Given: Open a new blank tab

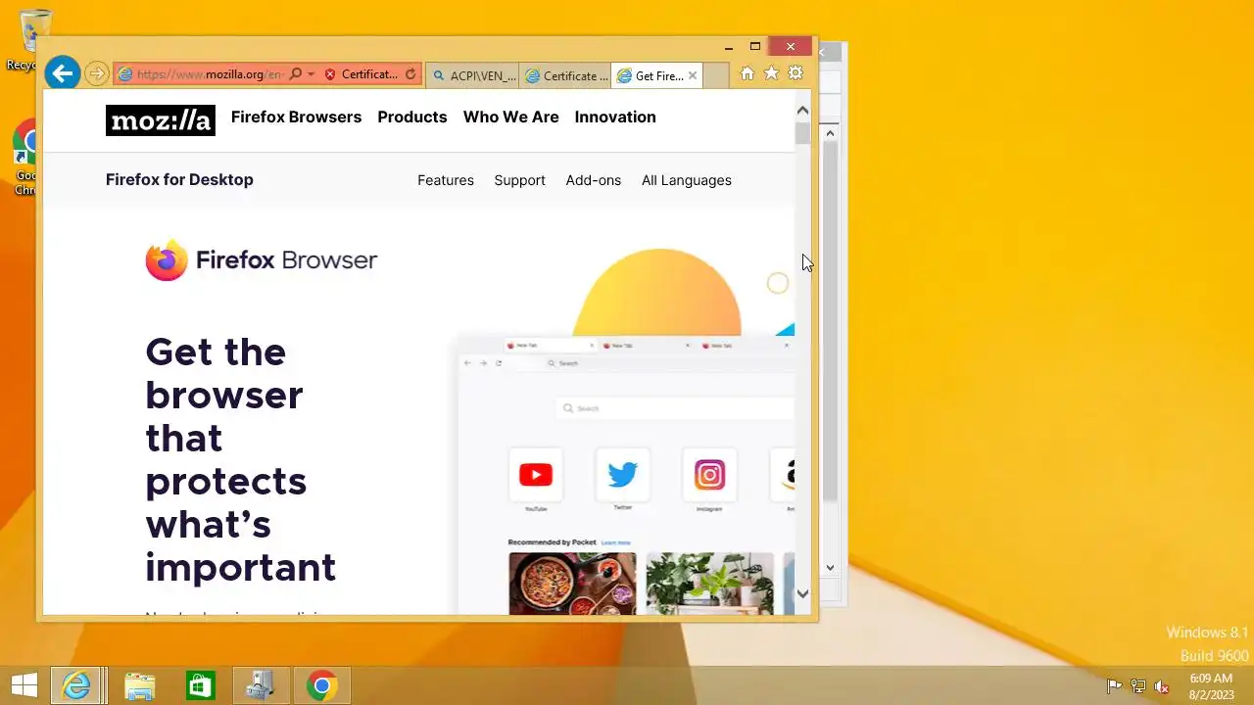Looking at the screenshot, I should click(716, 75).
